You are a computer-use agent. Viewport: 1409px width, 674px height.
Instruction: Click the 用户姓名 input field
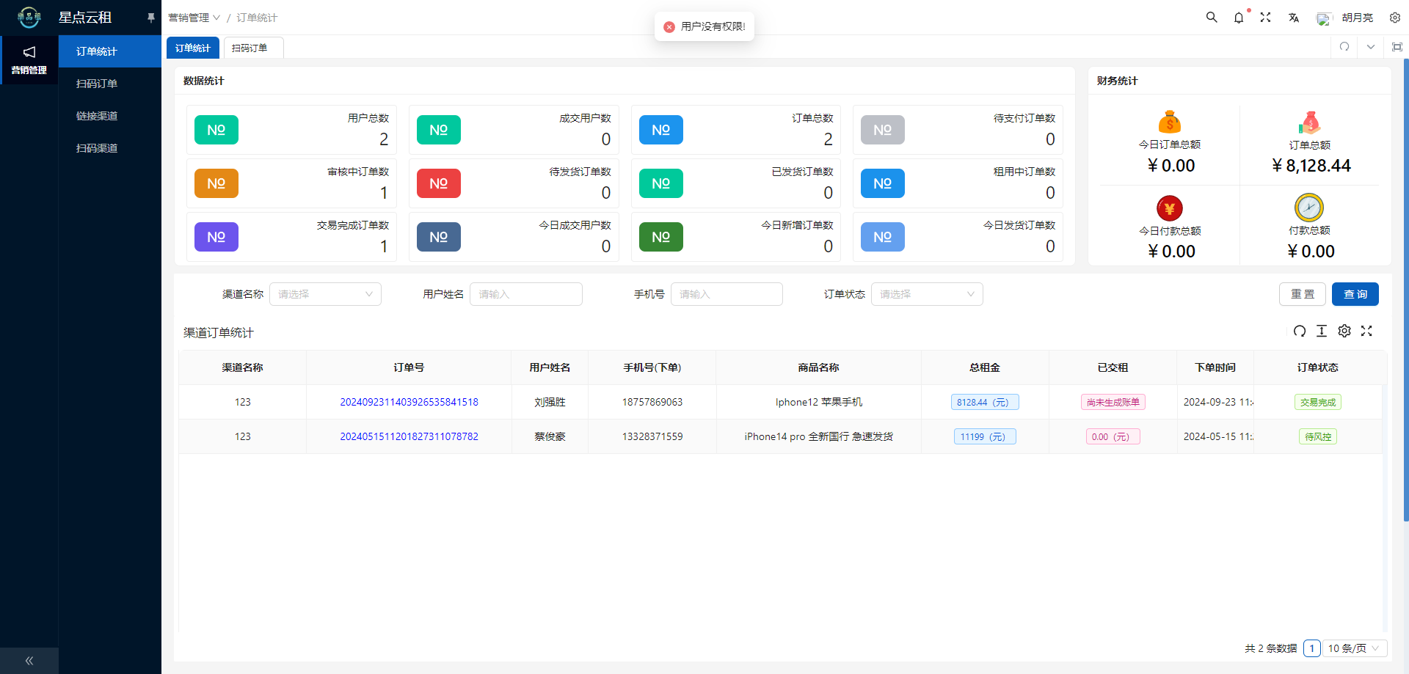click(526, 294)
